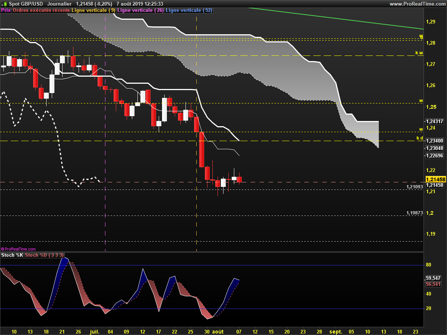The image size is (447, 335).
Task: Click the 1,25 price axis value
Action: pyautogui.click(x=431, y=107)
